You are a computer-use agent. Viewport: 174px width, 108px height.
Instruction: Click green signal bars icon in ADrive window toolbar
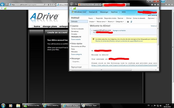point(5,8)
